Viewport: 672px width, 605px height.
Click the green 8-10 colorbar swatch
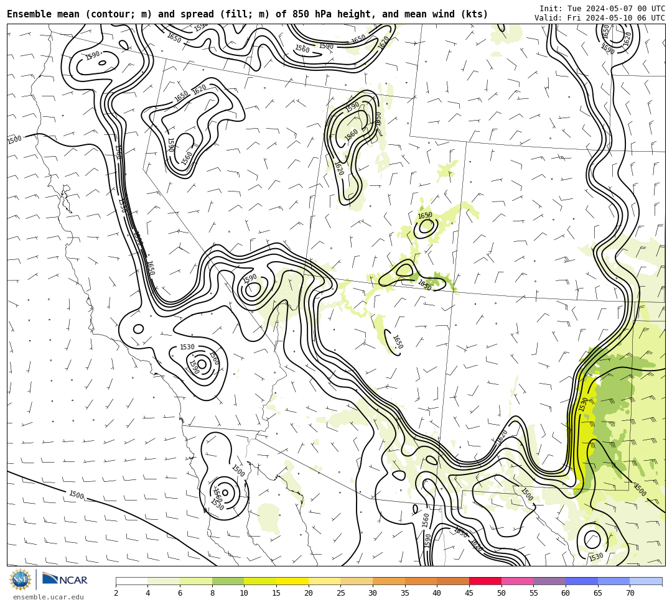(x=228, y=581)
